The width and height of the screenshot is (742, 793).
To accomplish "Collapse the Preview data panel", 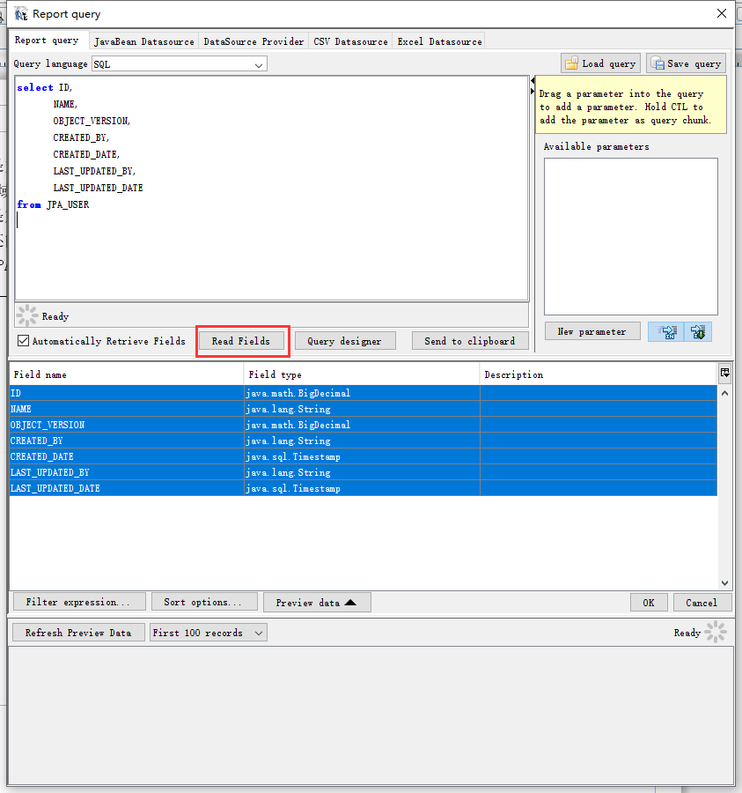I will [x=317, y=603].
